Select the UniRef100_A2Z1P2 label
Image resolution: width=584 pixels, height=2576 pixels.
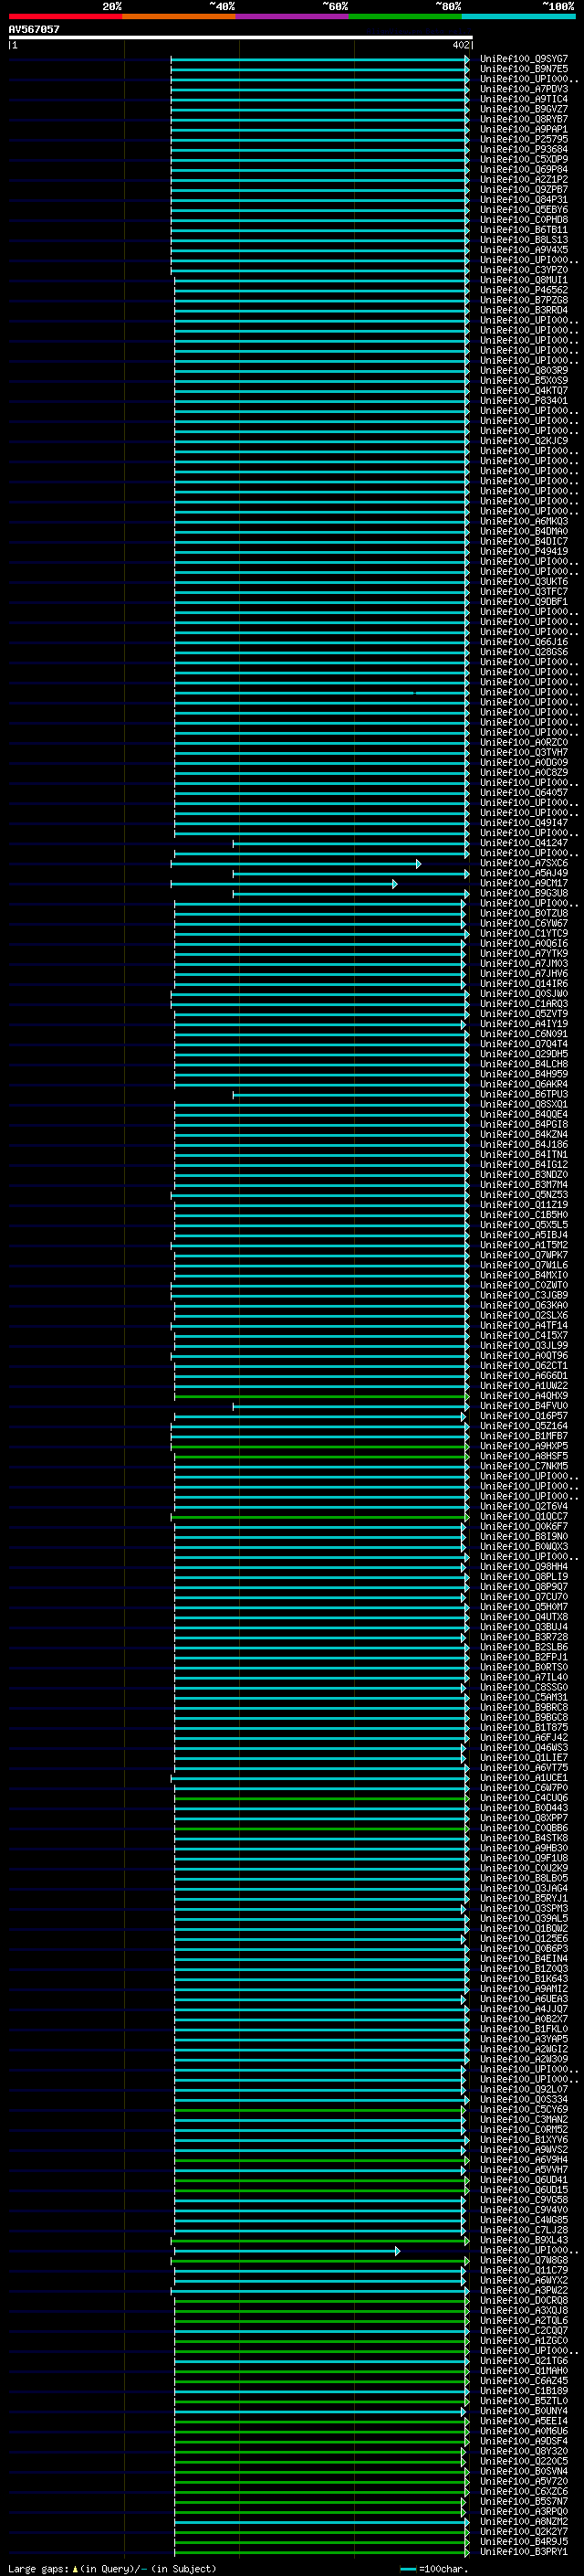pyautogui.click(x=524, y=179)
